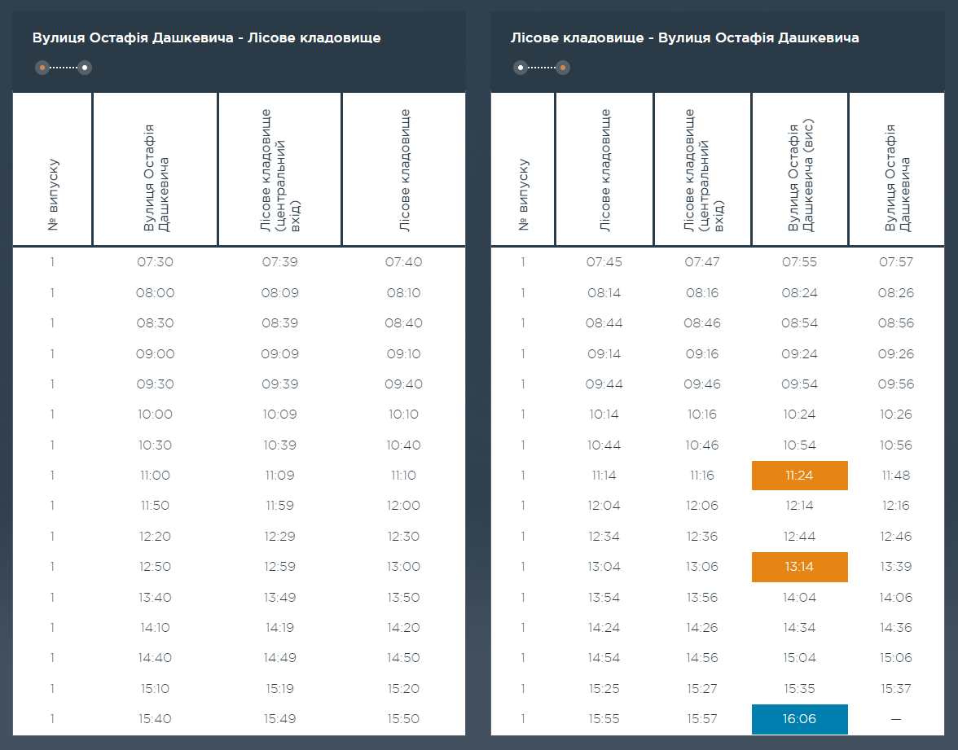Click the 'Лісове кладовище' header in the right table
The width and height of the screenshot is (958, 750).
[x=604, y=170]
